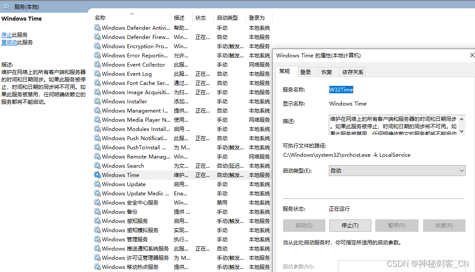Click 网络服务 logon of Windows Event Collector
475x272 pixels.
click(x=259, y=65)
